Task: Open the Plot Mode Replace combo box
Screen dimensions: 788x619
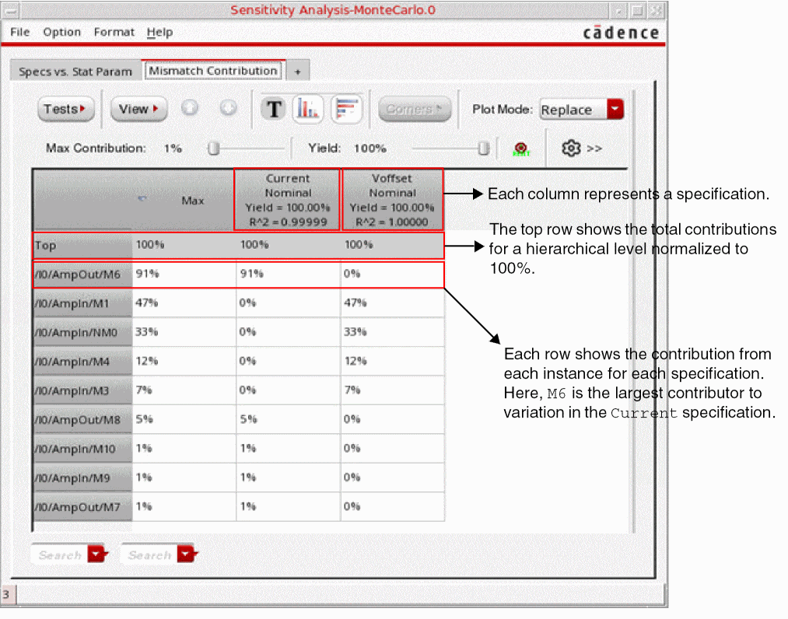Action: click(x=581, y=109)
